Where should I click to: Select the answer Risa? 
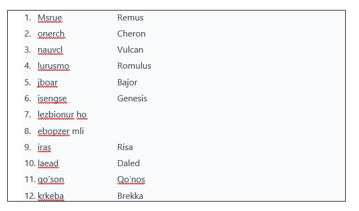[x=125, y=147]
